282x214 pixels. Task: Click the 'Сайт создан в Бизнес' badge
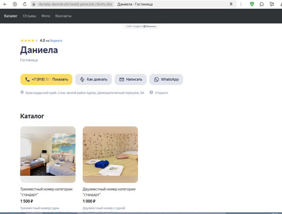click(x=141, y=26)
